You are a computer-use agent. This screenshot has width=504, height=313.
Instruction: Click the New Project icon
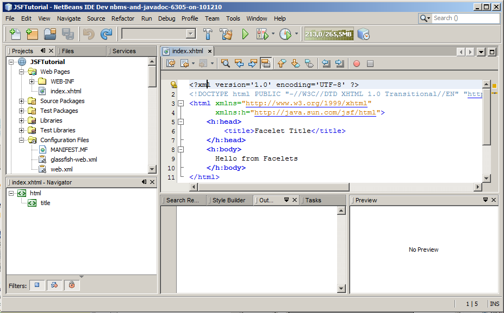tap(32, 34)
